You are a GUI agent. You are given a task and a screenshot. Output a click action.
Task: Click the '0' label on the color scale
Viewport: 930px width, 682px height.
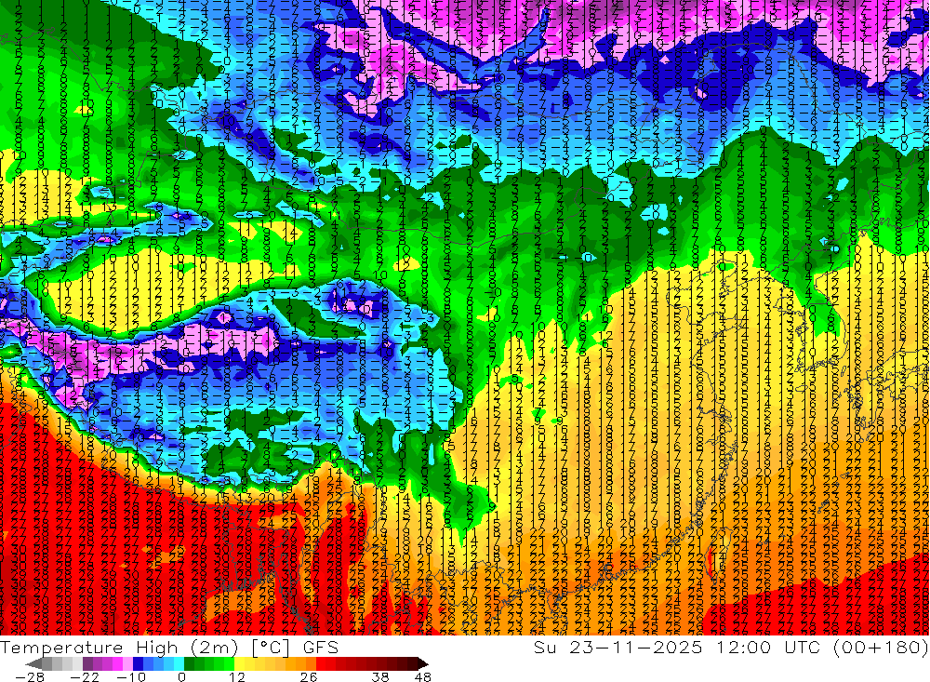pyautogui.click(x=182, y=677)
